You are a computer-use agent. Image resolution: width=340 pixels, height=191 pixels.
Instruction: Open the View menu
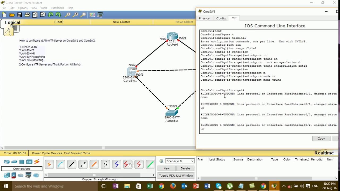coord(34,8)
